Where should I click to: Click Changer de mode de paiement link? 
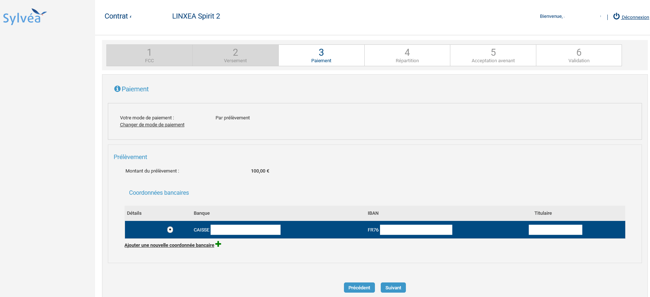point(152,125)
